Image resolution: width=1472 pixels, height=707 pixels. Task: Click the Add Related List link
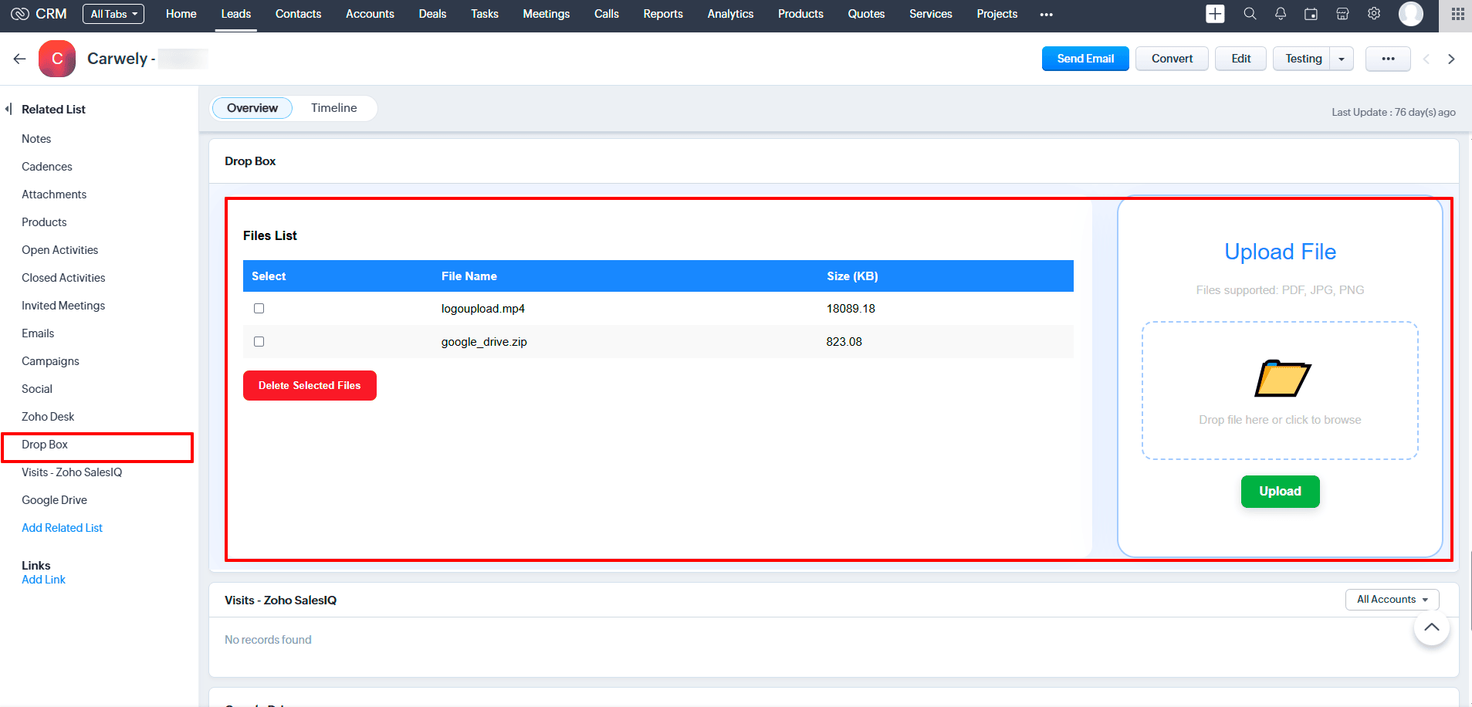pyautogui.click(x=62, y=528)
